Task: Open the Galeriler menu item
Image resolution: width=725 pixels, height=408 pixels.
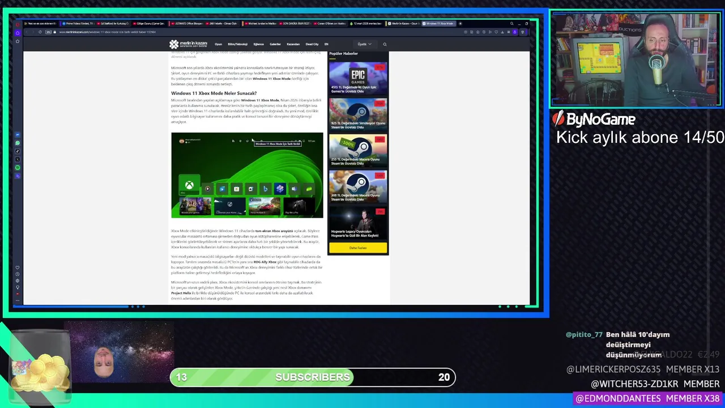Action: pyautogui.click(x=275, y=44)
